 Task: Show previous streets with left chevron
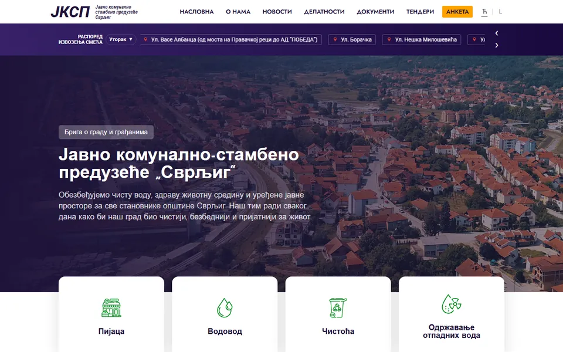coord(497,33)
